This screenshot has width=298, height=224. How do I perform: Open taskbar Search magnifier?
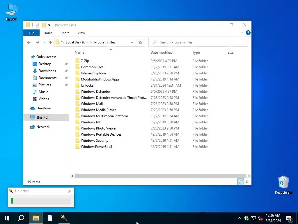click(21, 218)
